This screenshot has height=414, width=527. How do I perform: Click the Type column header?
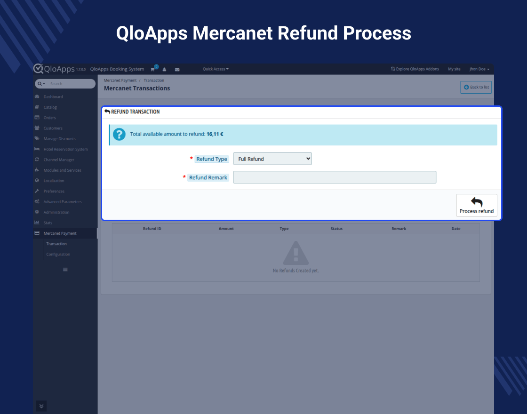pyautogui.click(x=284, y=229)
